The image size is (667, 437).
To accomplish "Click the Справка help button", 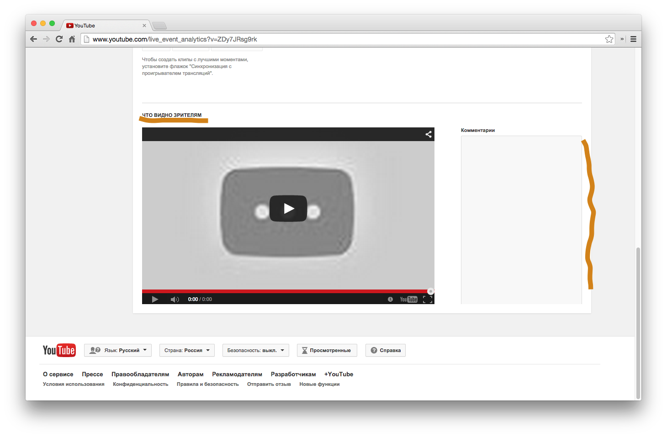I will [x=386, y=350].
